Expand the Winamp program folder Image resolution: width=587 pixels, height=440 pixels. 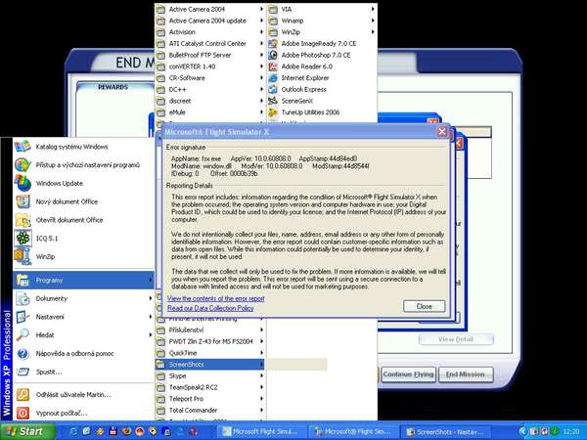(x=307, y=21)
